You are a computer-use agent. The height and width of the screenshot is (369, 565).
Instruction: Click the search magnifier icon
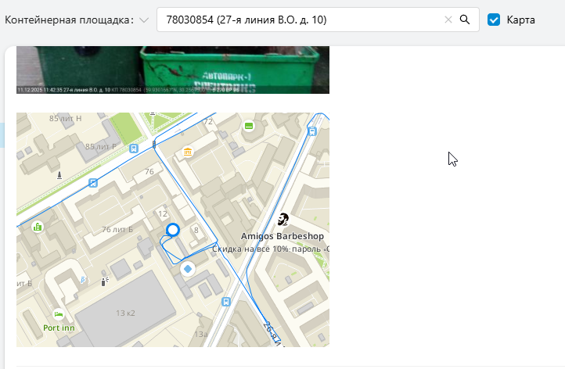(x=464, y=20)
